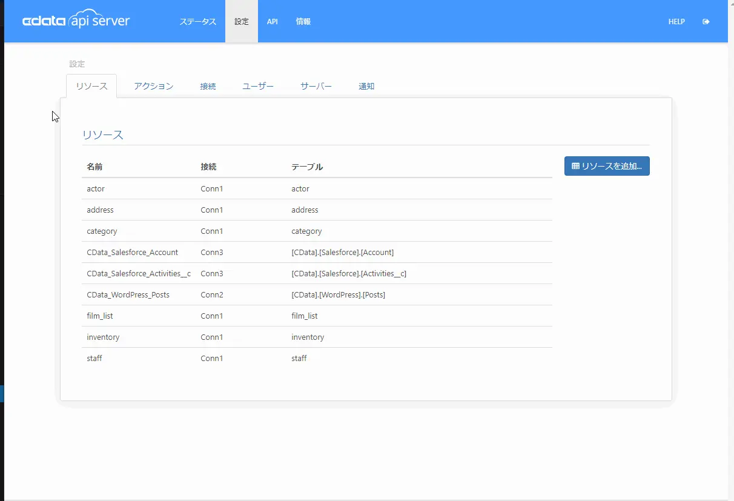Viewport: 734px width, 501px height.
Task: Open the API page from the navigation bar
Action: tap(272, 21)
